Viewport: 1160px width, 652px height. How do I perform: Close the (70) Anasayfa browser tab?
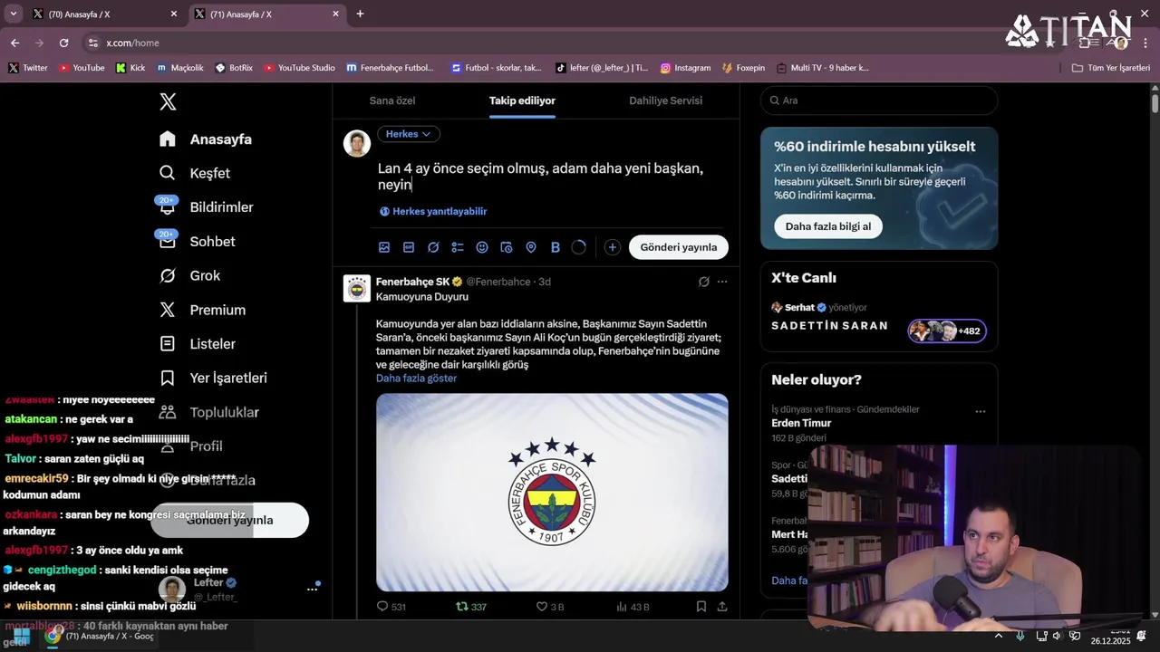pyautogui.click(x=174, y=14)
